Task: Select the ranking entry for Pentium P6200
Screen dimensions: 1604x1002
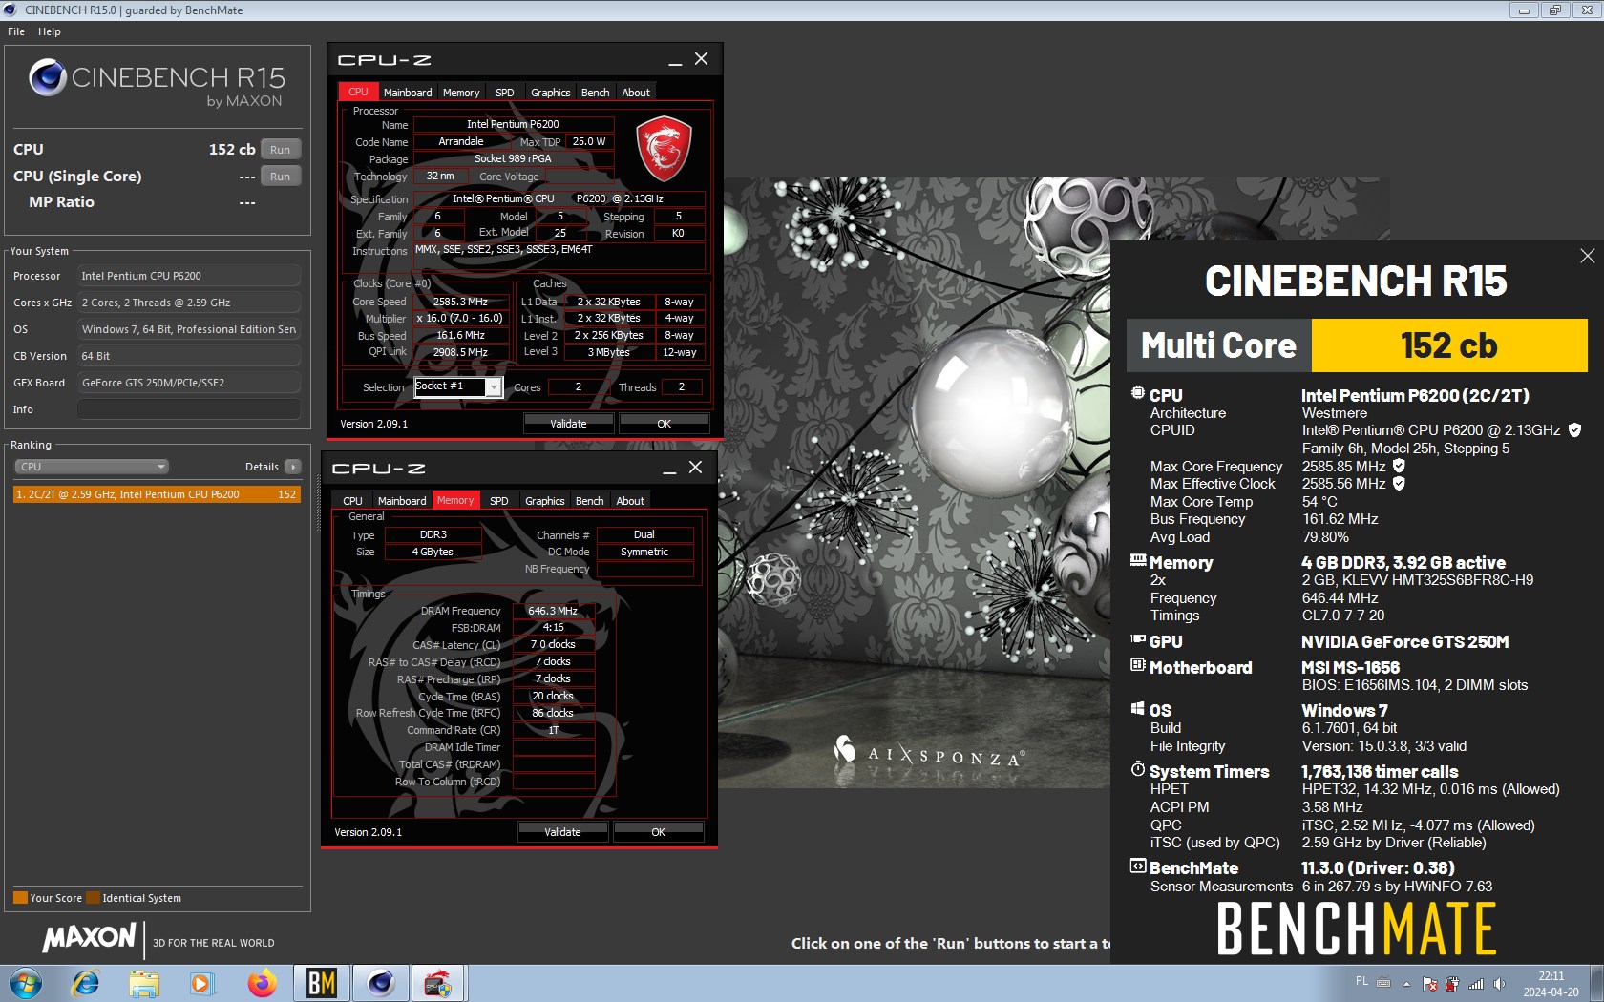Action: click(x=157, y=494)
